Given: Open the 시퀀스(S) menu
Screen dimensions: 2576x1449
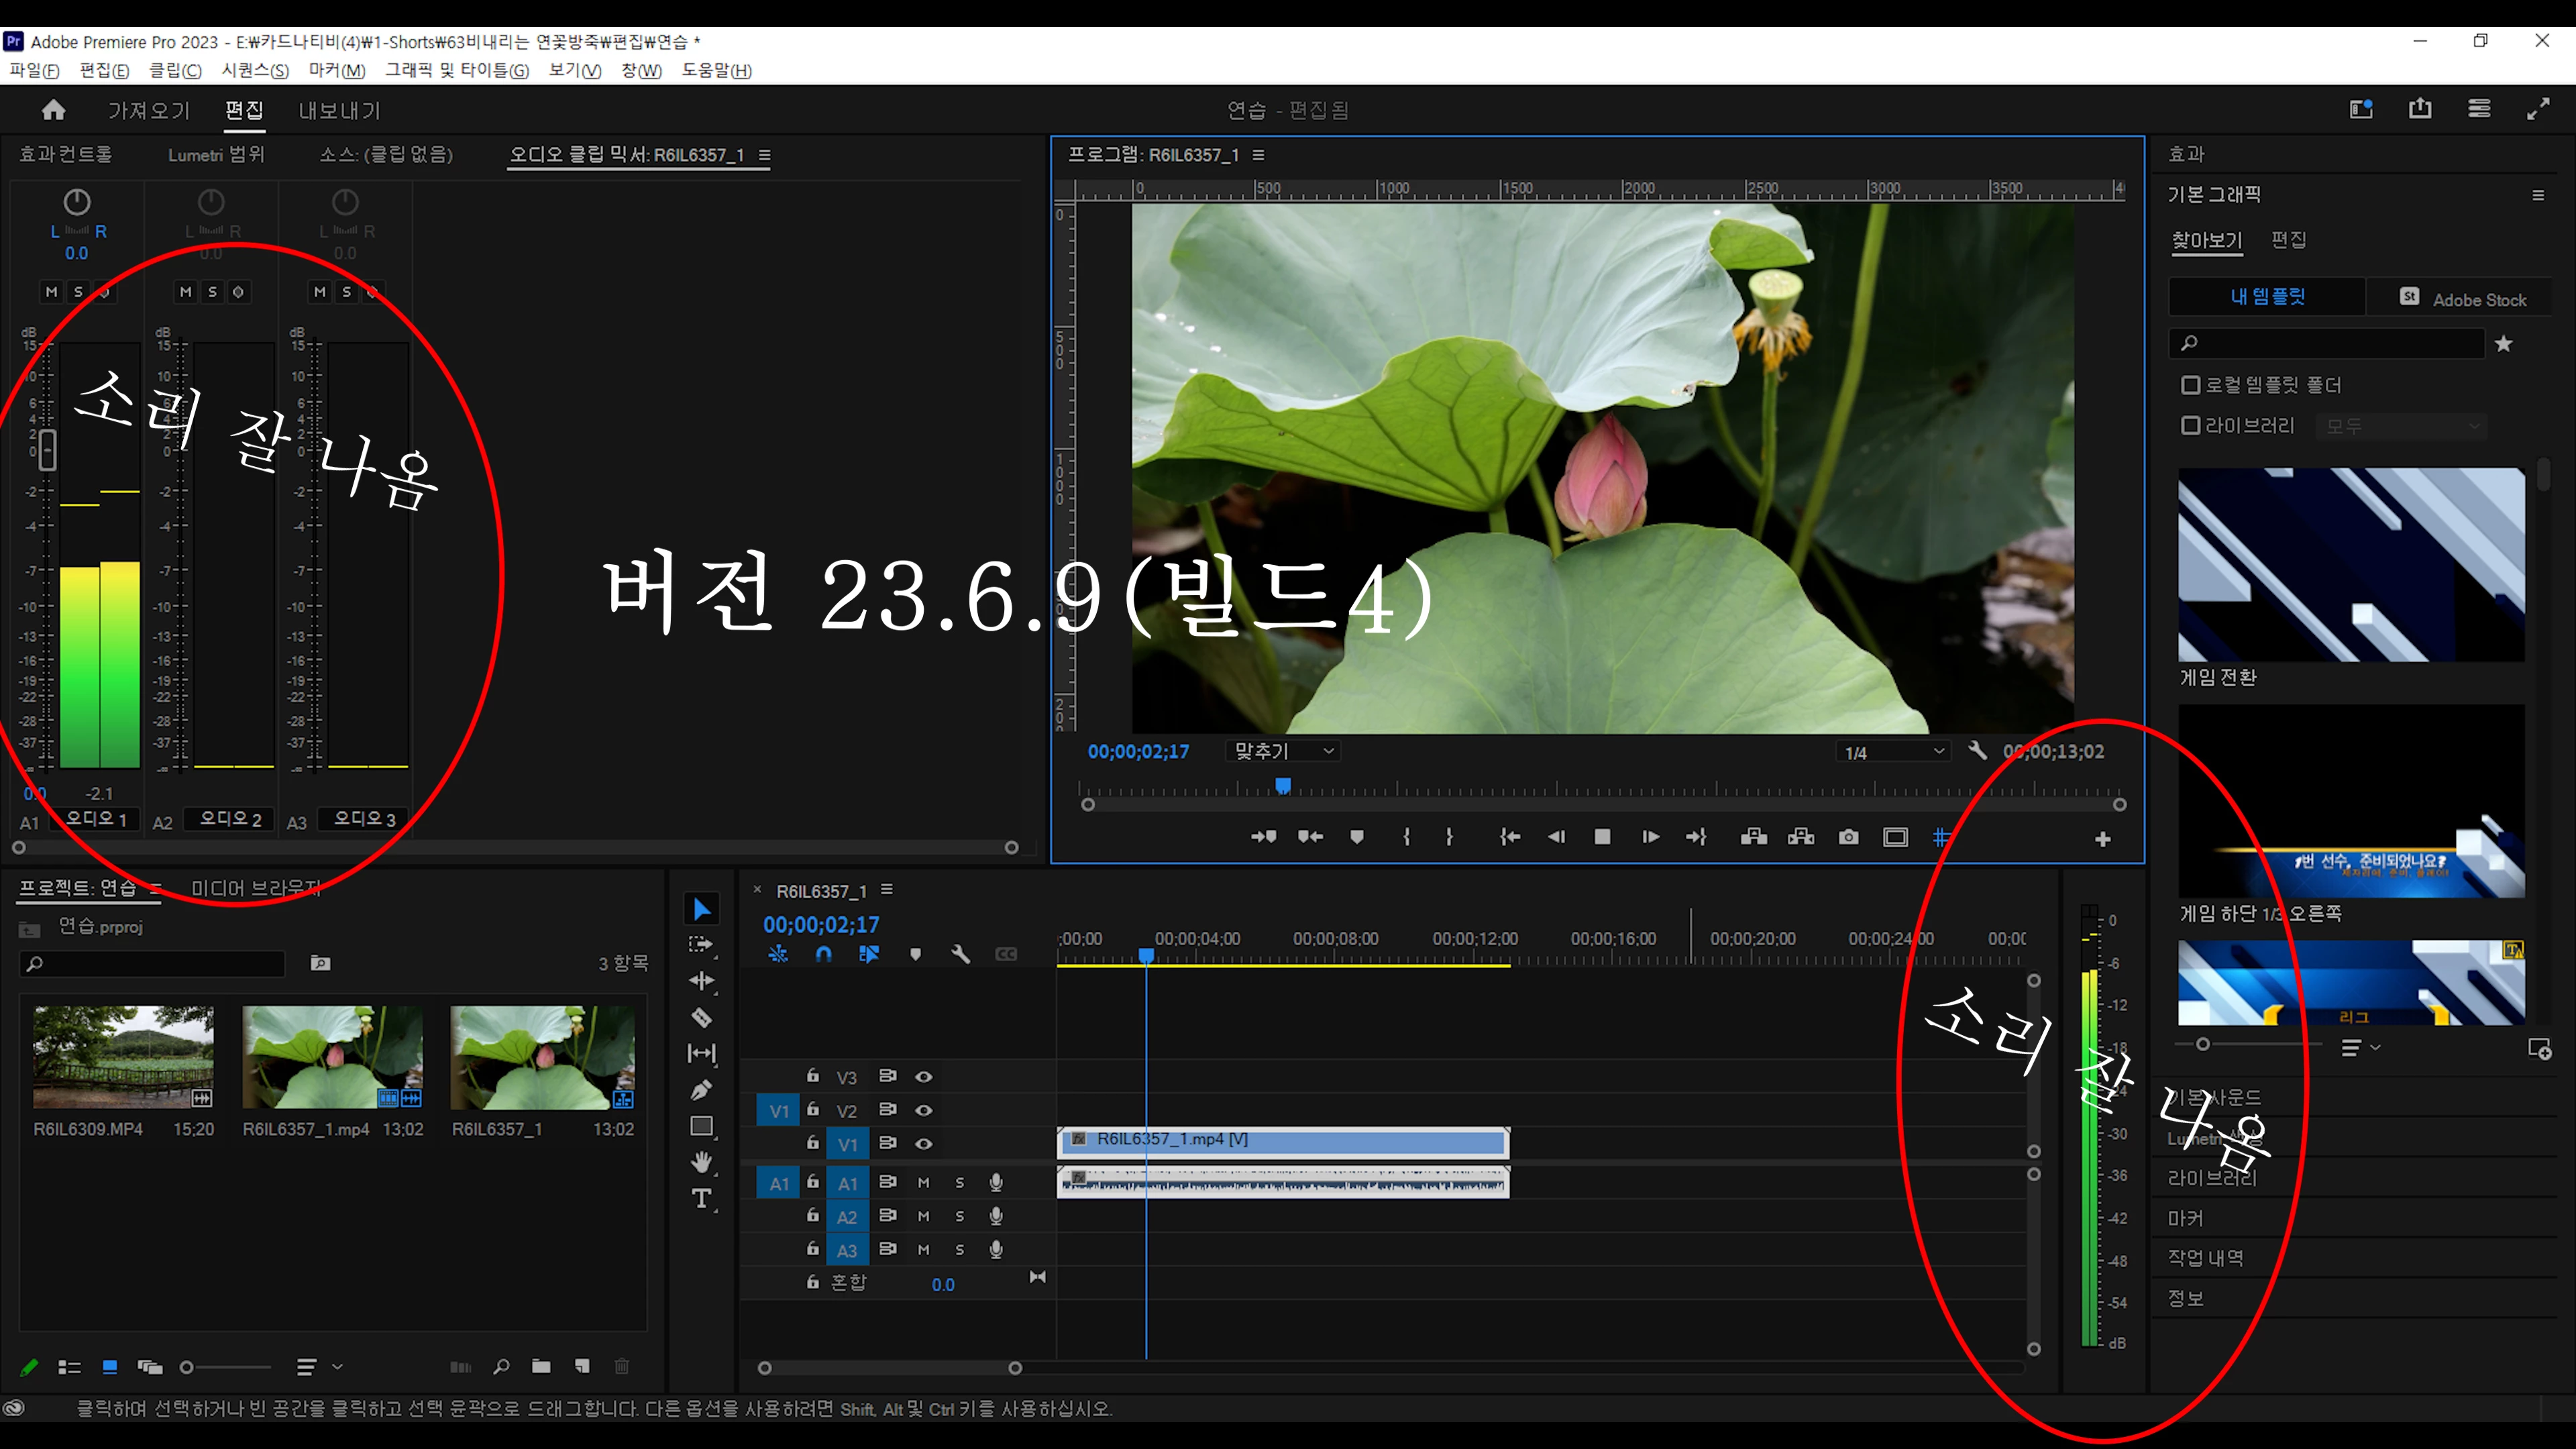Looking at the screenshot, I should click(x=255, y=70).
